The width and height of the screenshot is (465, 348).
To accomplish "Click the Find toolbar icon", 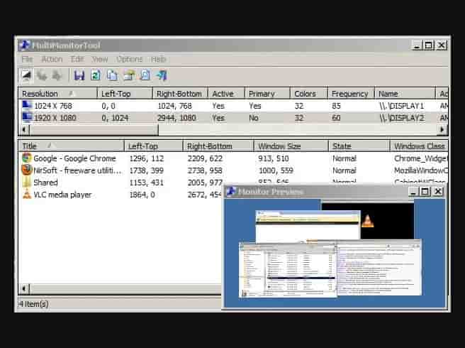I will [x=145, y=75].
